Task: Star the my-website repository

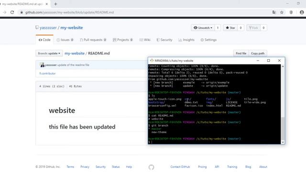Action: coord(230,28)
